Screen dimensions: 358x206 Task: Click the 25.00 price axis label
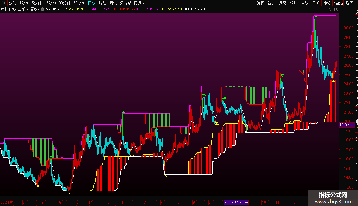click(348, 75)
